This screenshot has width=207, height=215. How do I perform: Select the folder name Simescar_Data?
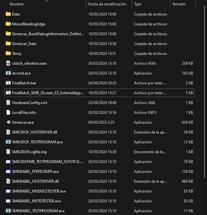point(24,44)
